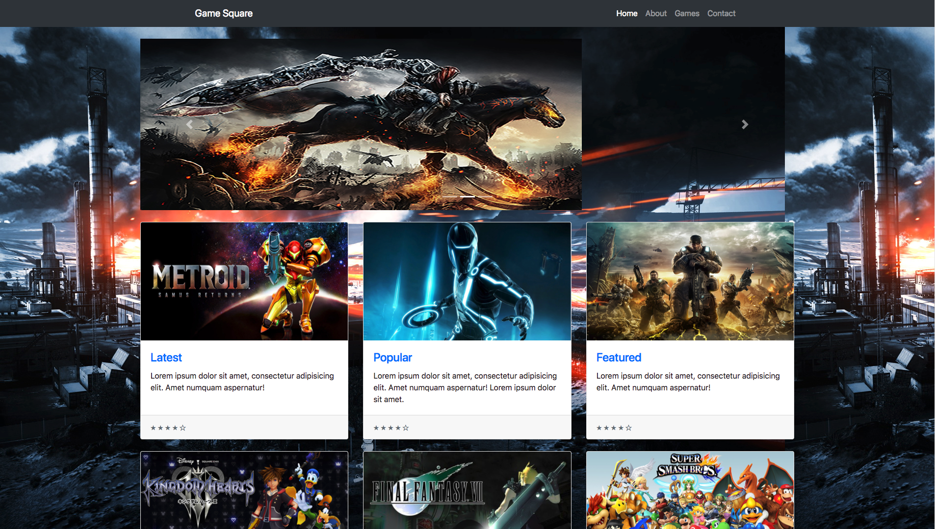Open the Game Square brand link
The height and width of the screenshot is (529, 935).
pos(224,13)
